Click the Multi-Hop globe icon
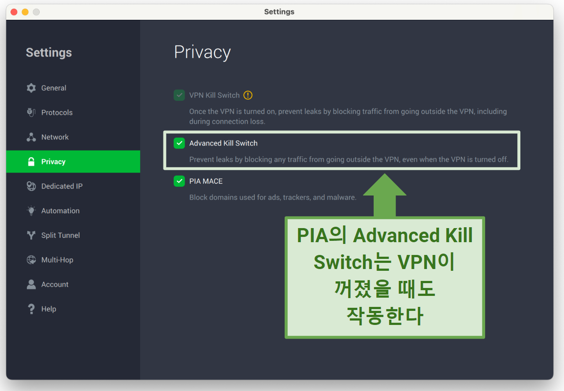Screen dimensions: 564x391 pos(31,260)
